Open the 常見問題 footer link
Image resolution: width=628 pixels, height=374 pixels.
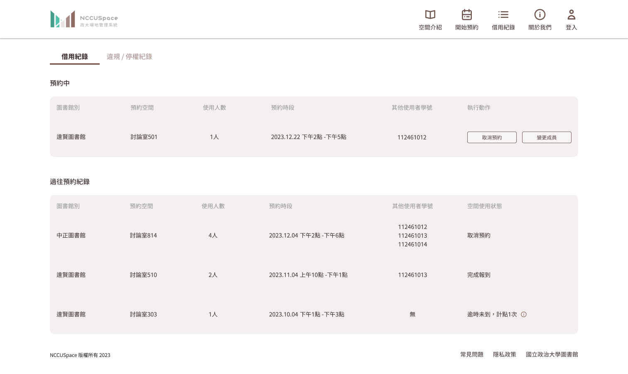tap(471, 354)
